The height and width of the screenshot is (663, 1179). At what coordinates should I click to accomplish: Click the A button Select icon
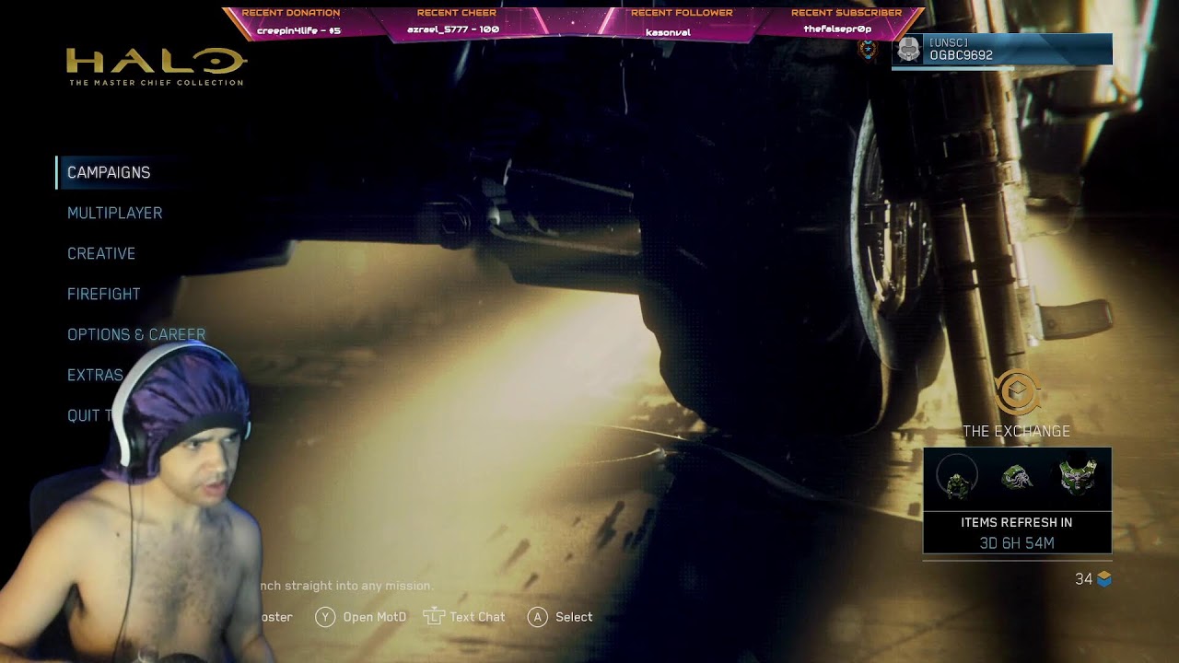[538, 617]
